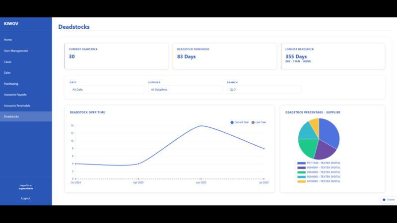Go to Home in the sidebar
The image size is (397, 223).
click(x=8, y=40)
